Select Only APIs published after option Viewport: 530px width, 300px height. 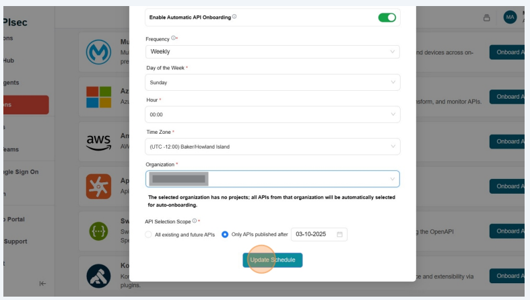coord(225,234)
